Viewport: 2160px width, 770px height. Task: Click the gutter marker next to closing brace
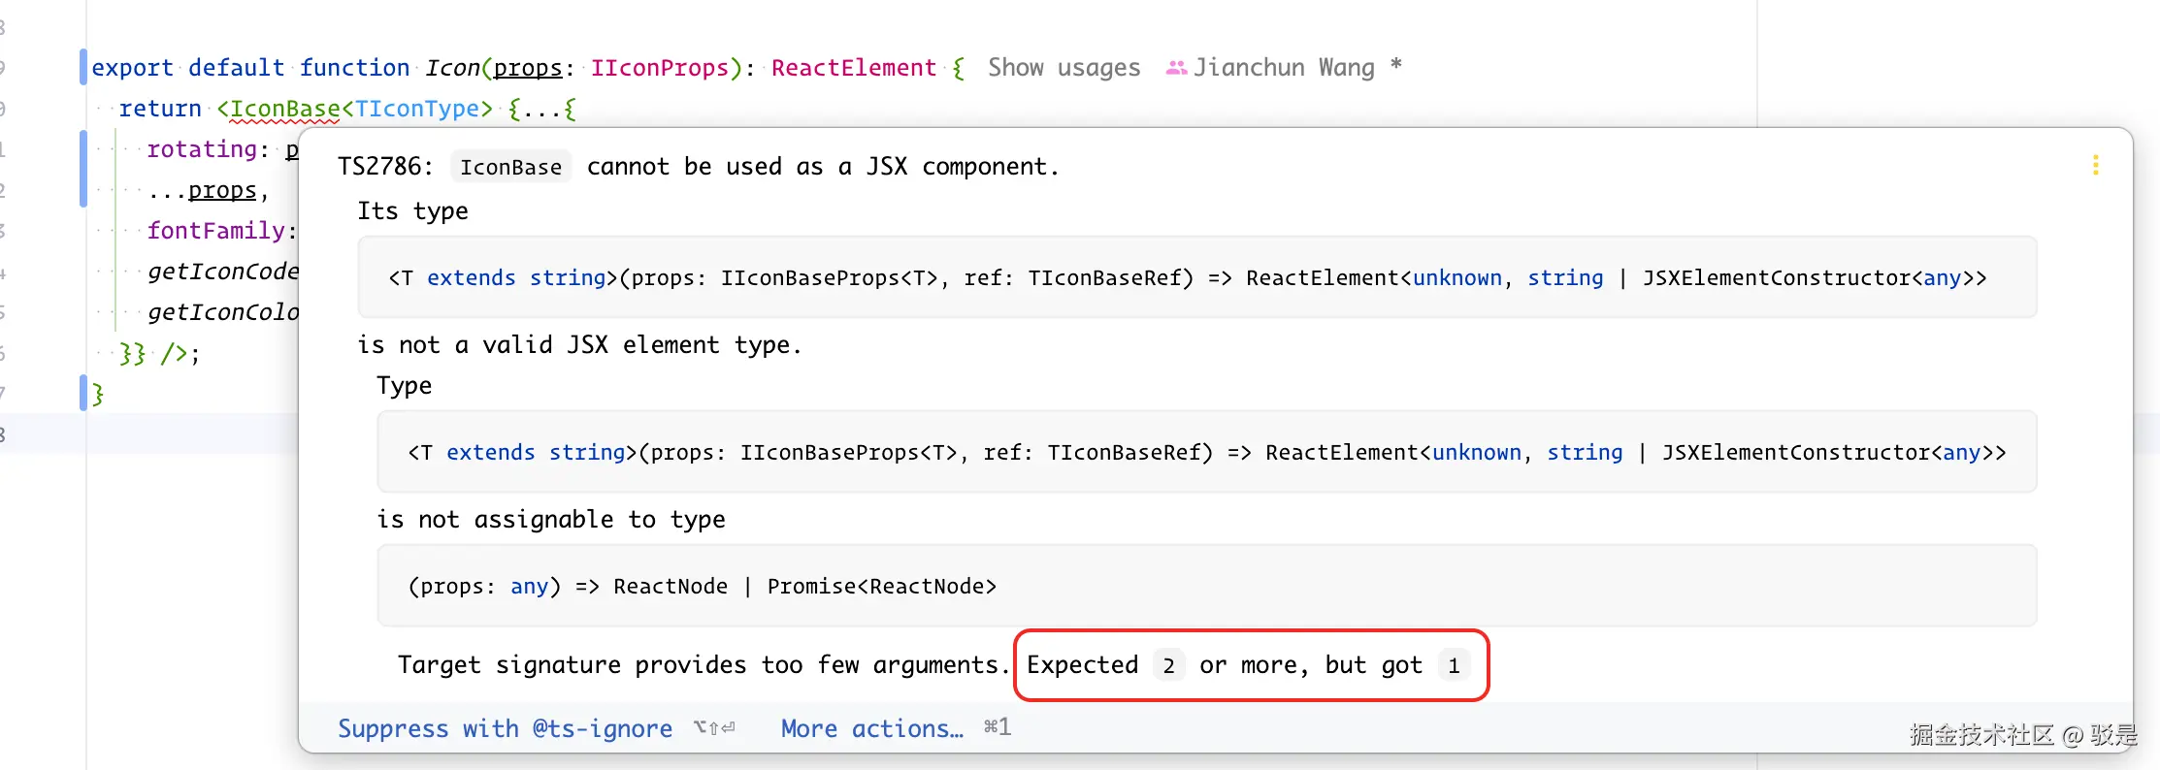(x=83, y=393)
